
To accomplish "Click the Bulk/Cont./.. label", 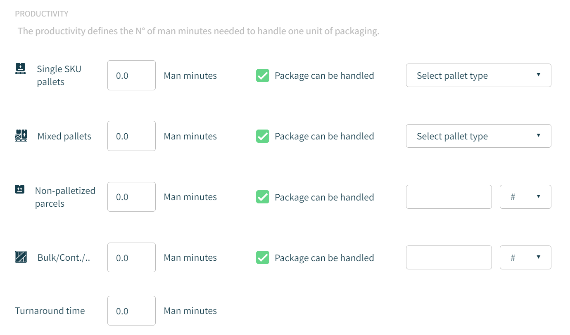I will [64, 258].
